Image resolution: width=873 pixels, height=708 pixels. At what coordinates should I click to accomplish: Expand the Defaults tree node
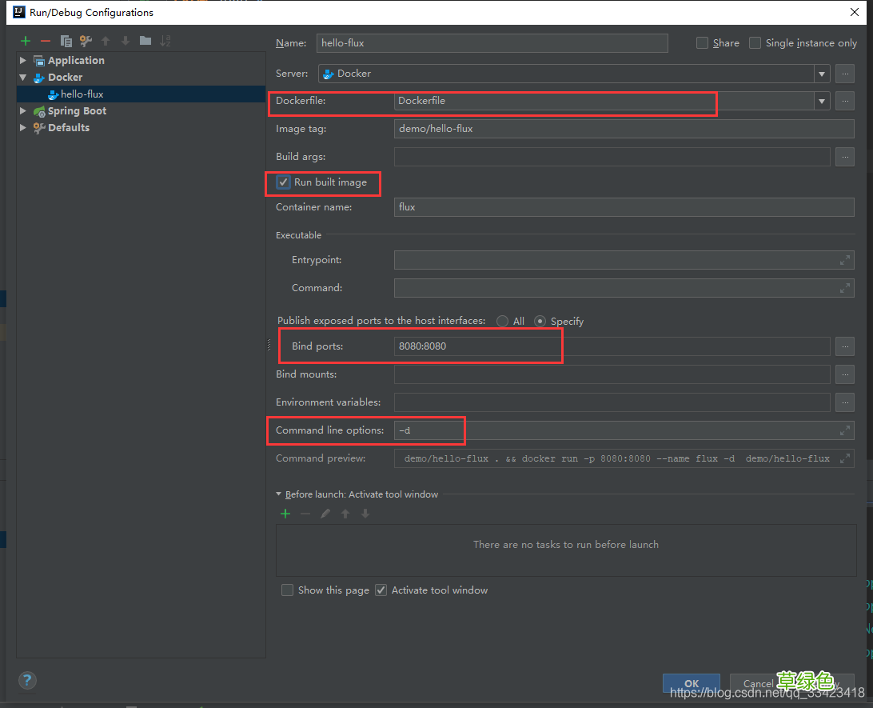(23, 127)
